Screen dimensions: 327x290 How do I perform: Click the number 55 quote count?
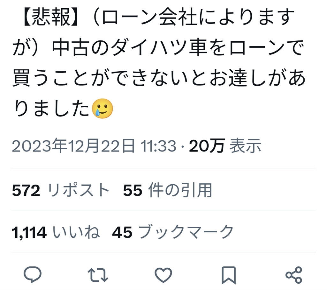(x=133, y=190)
